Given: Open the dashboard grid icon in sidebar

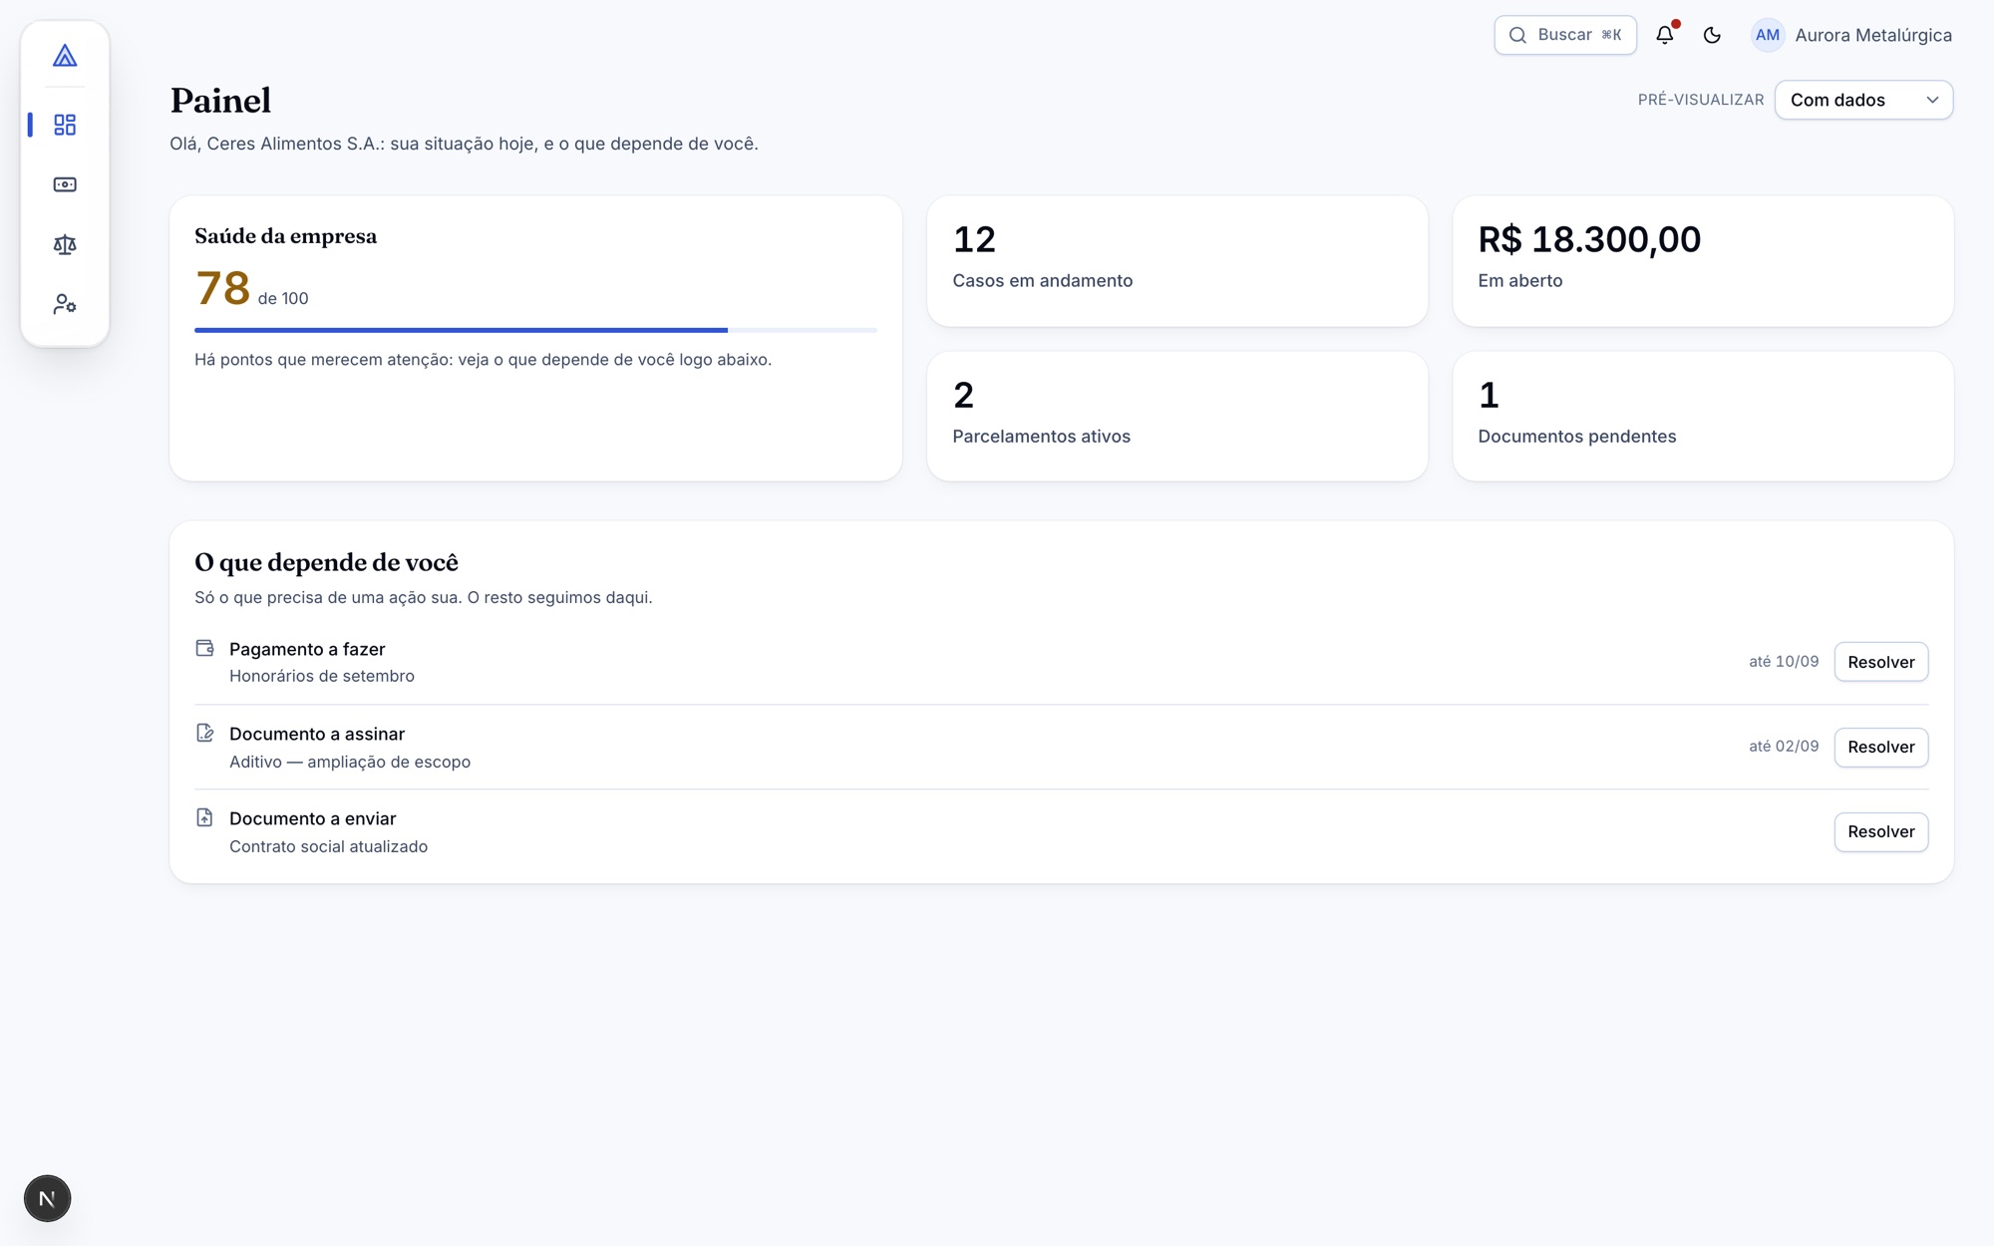Looking at the screenshot, I should coord(65,125).
